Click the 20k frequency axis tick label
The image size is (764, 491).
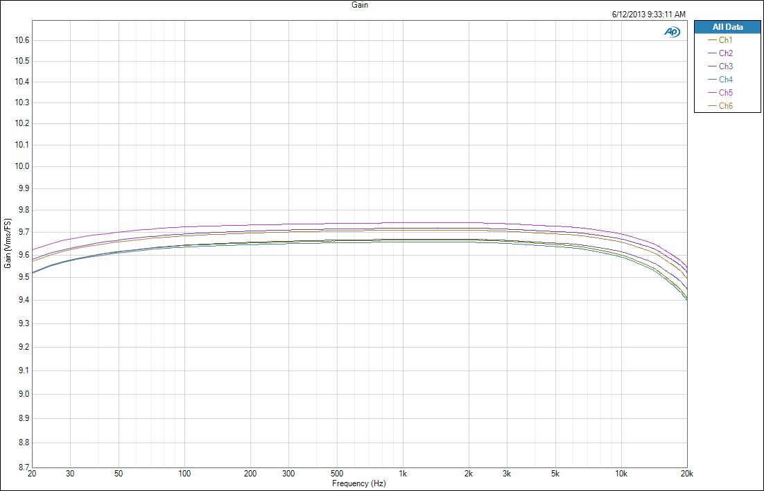(686, 474)
